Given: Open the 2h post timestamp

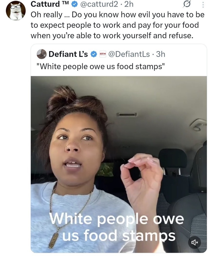Looking at the screenshot, I should point(129,4).
